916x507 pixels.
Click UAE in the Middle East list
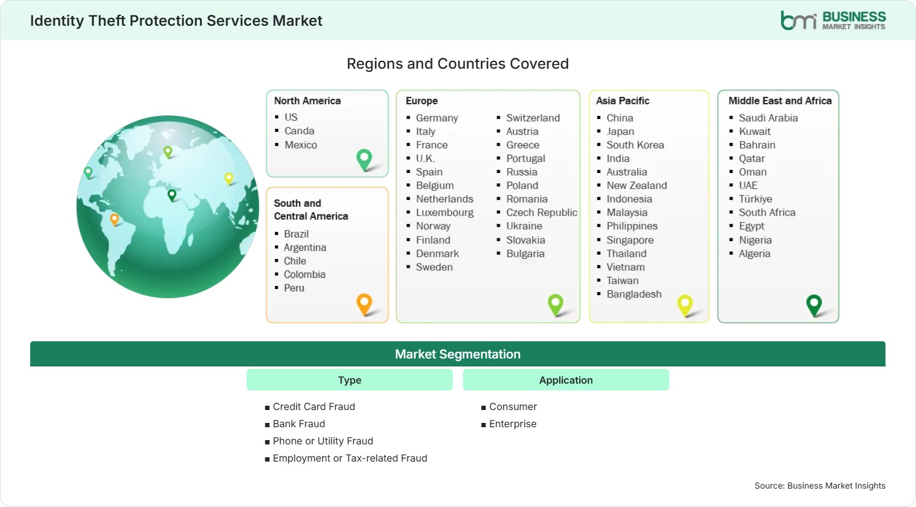748,185
